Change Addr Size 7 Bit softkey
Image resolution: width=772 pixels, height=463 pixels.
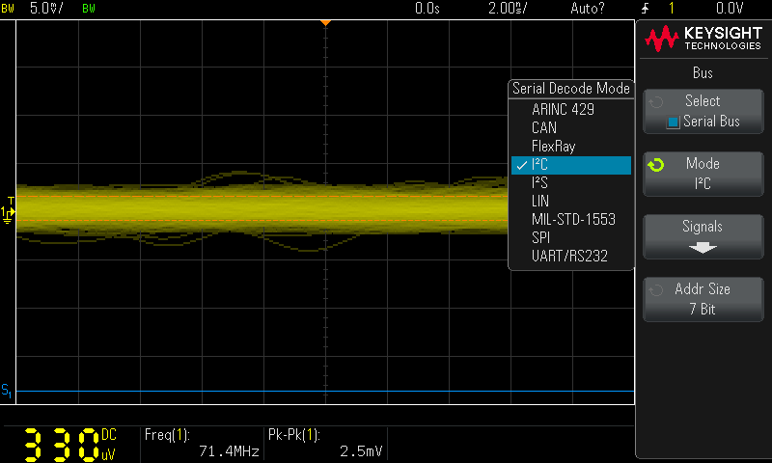702,299
